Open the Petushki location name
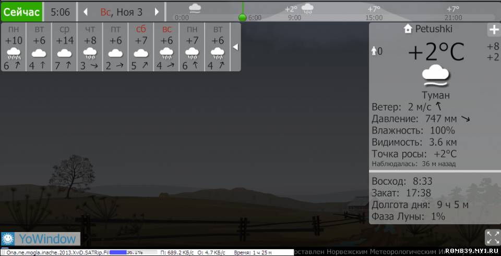 (433, 29)
